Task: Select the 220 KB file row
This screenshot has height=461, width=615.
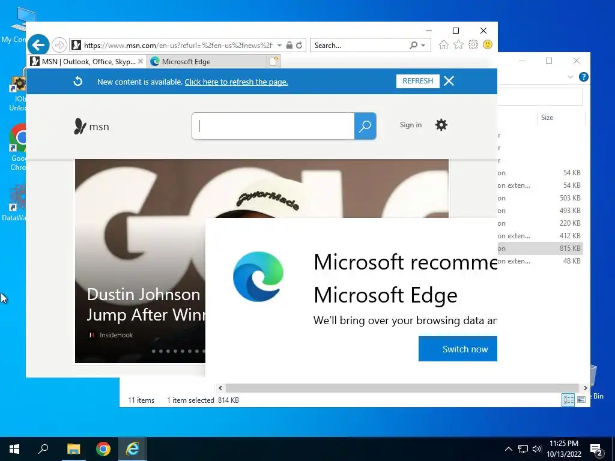Action: point(540,223)
